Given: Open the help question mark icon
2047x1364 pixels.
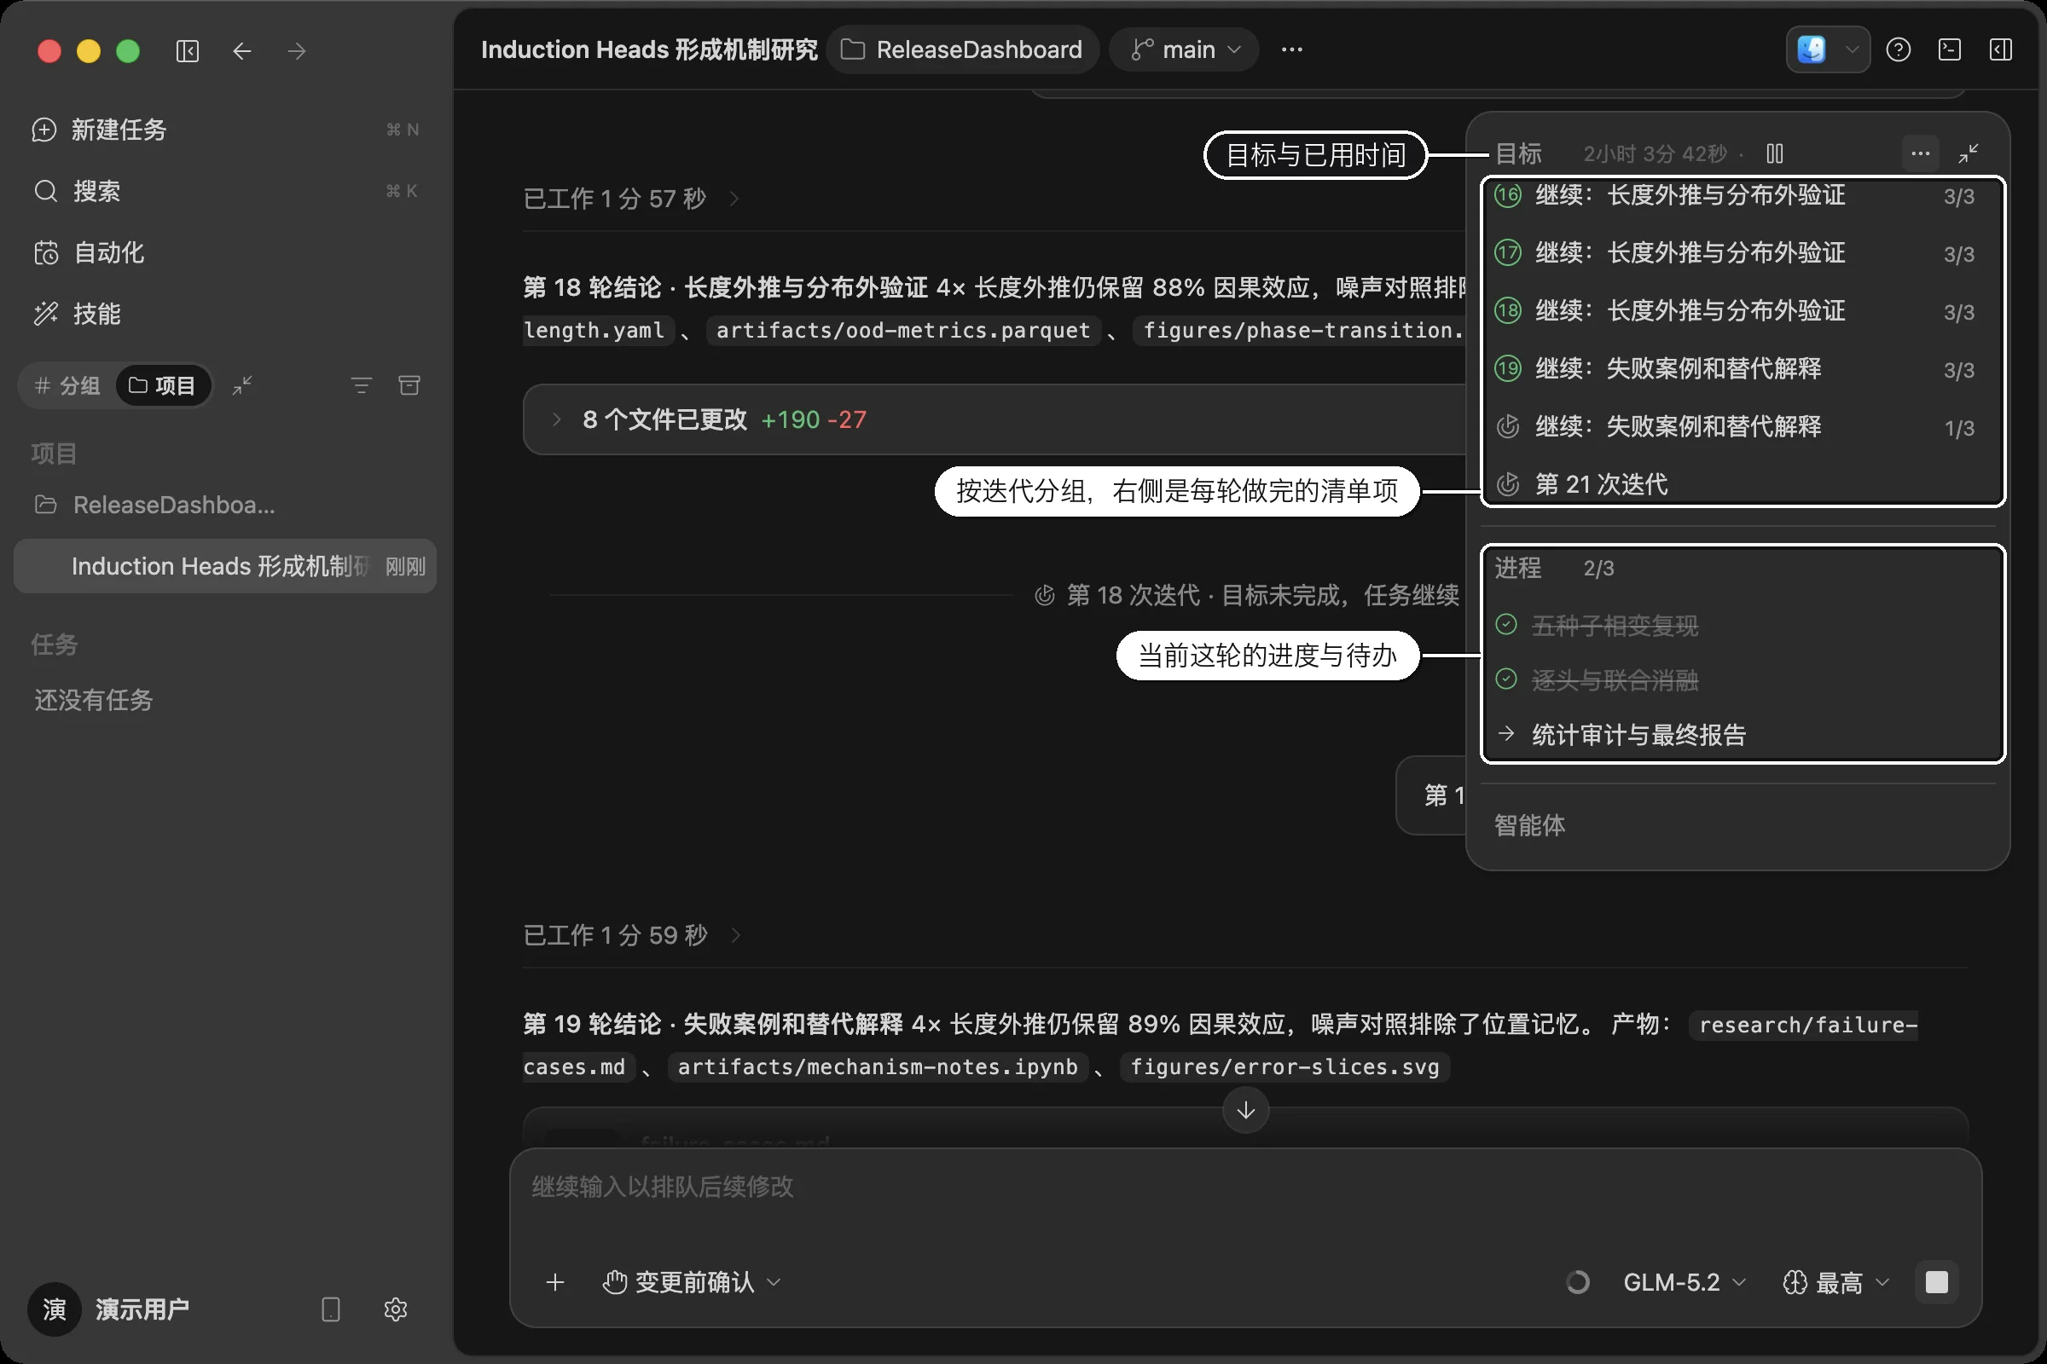Looking at the screenshot, I should pyautogui.click(x=1899, y=49).
